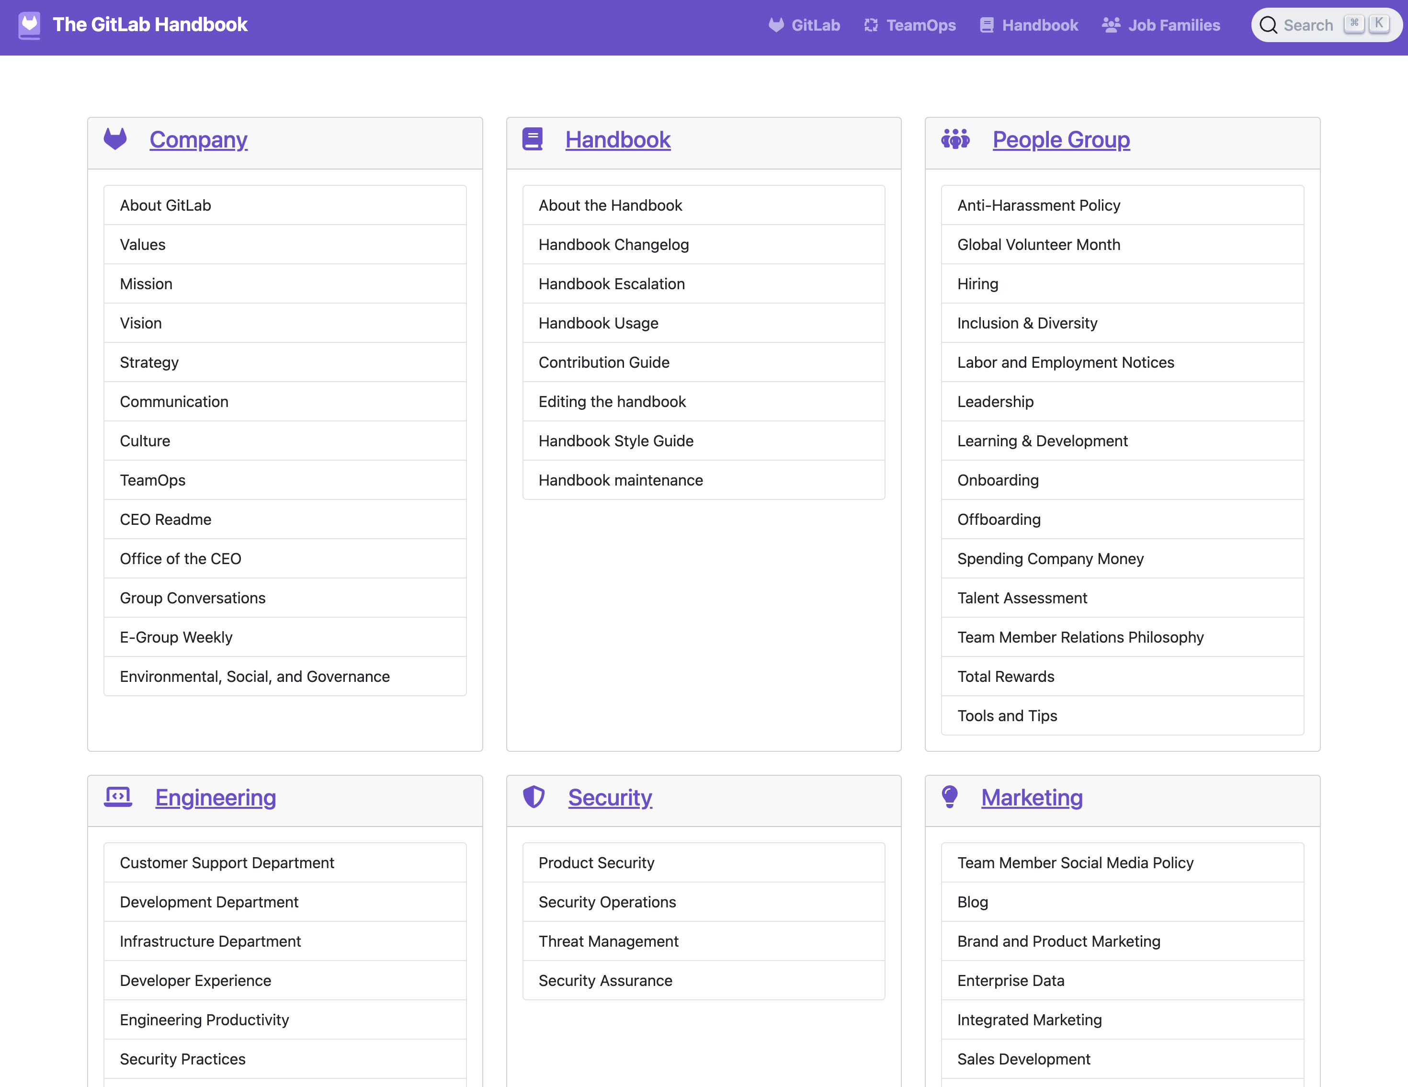Open Spending Company Money
1408x1087 pixels.
pos(1123,559)
